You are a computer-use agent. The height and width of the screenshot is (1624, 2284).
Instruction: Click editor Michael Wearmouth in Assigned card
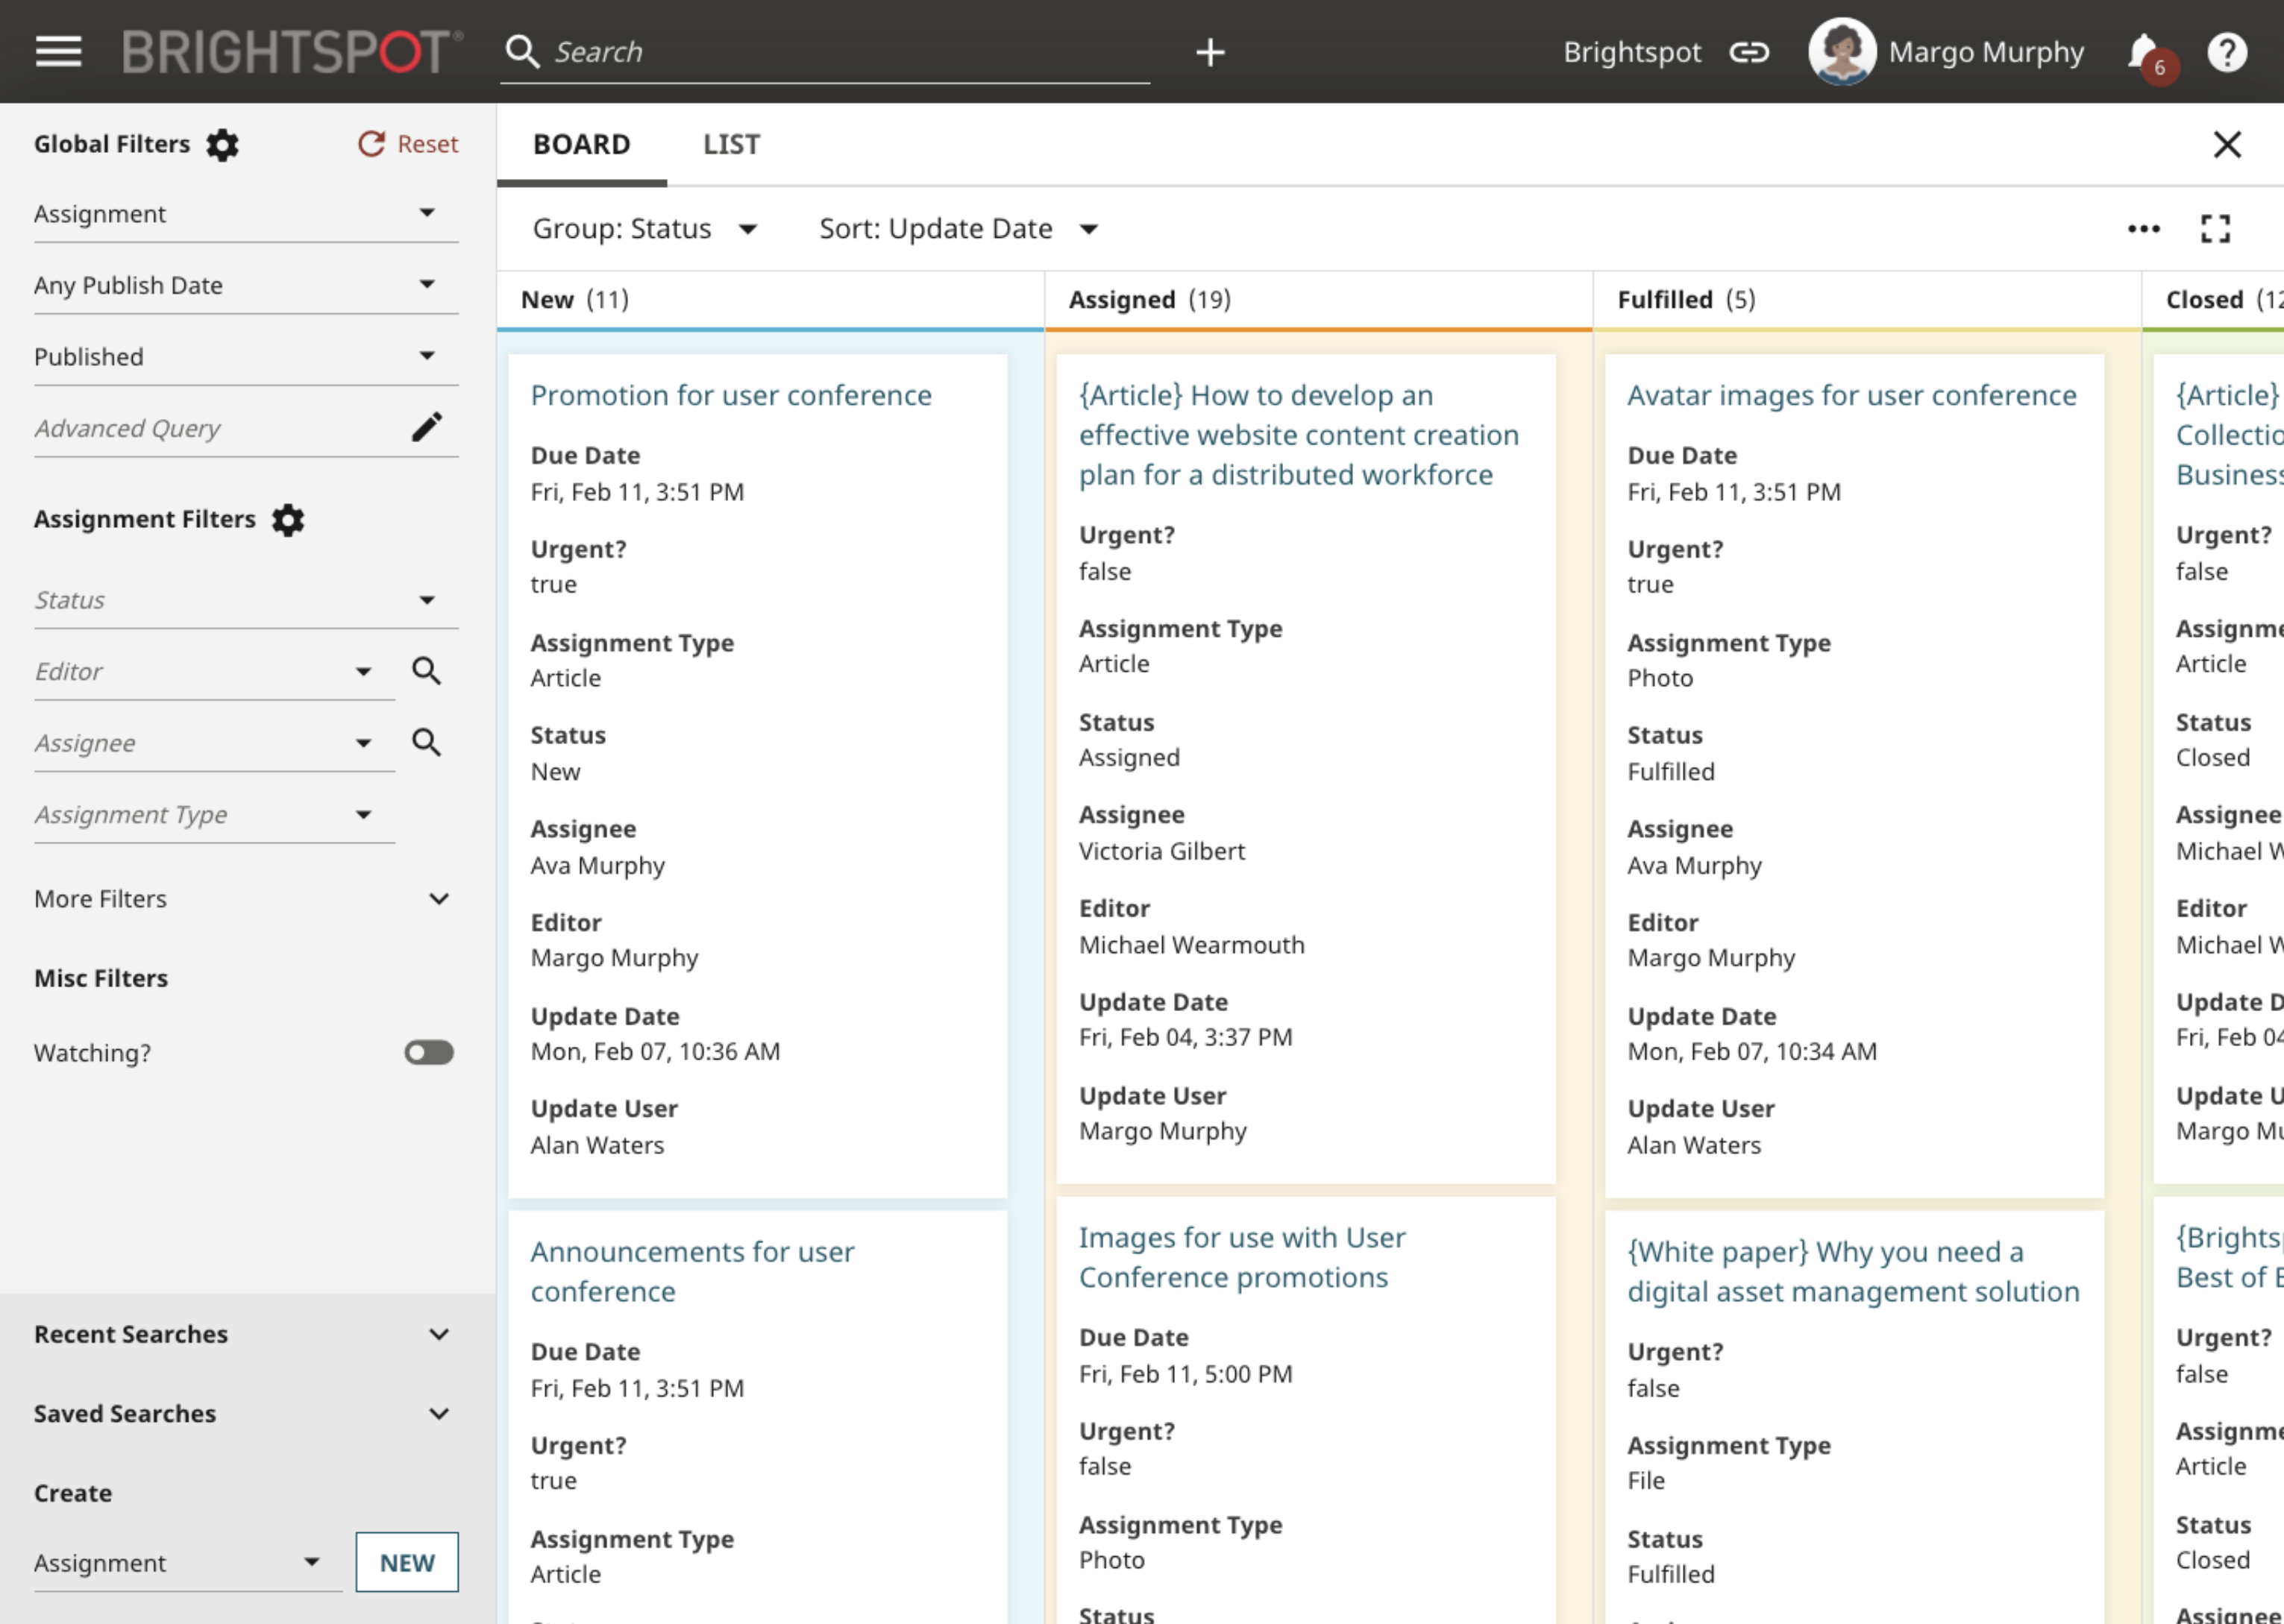tap(1191, 945)
